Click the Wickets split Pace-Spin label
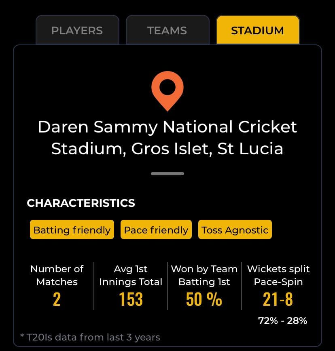The height and width of the screenshot is (351, 335). pyautogui.click(x=278, y=275)
